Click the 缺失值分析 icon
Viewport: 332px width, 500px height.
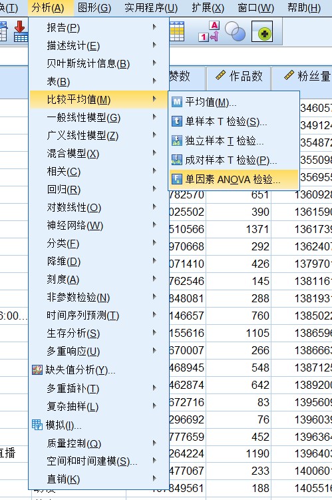coord(37,370)
